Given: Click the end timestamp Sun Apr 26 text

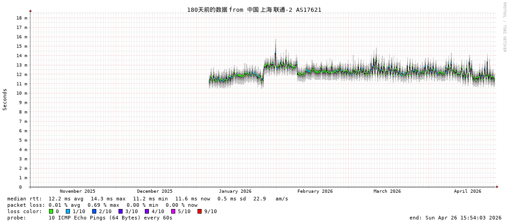Looking at the screenshot, I should tap(455, 218).
